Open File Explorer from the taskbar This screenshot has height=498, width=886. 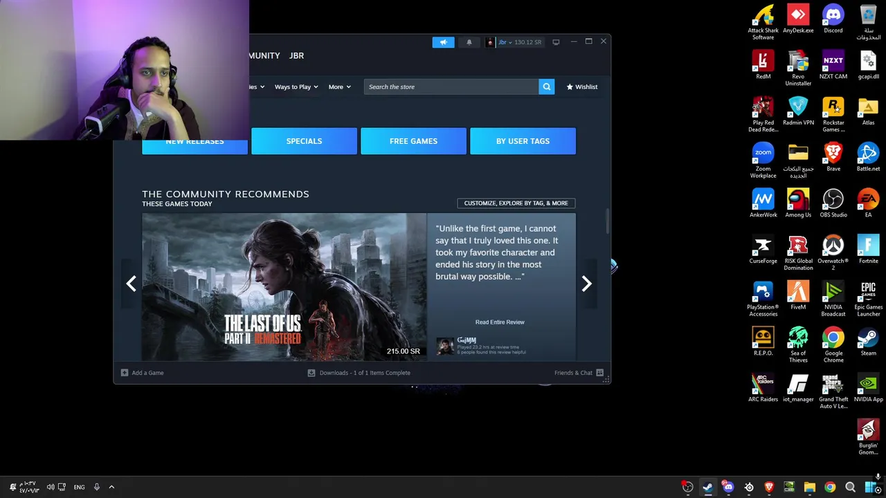tap(810, 487)
